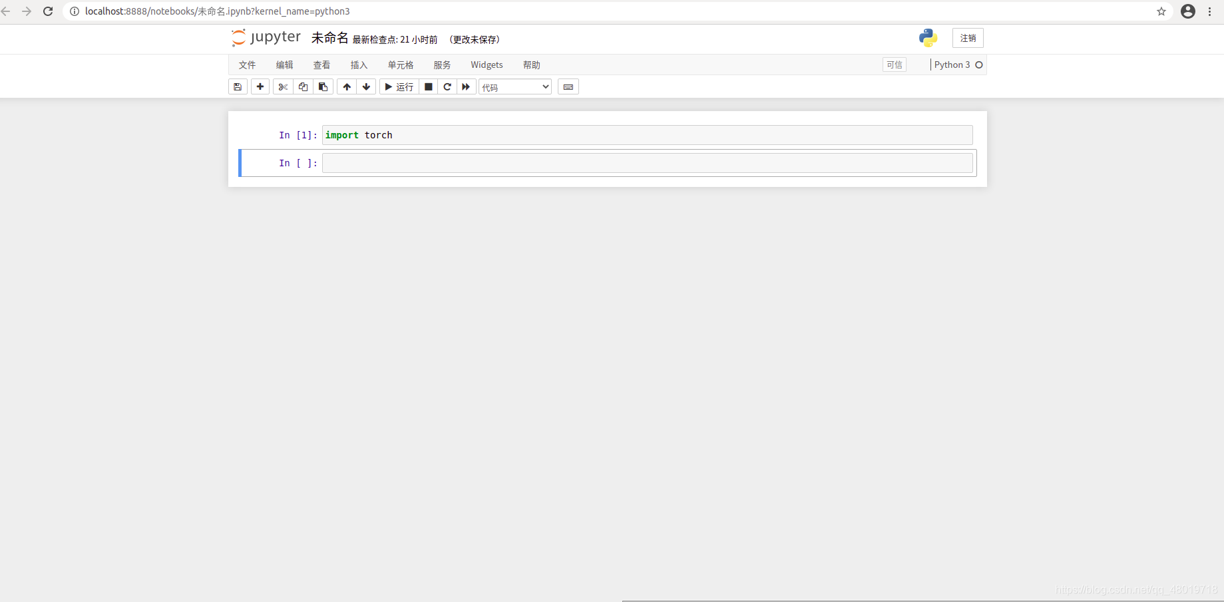Go back with the browser back arrow

(x=6, y=11)
